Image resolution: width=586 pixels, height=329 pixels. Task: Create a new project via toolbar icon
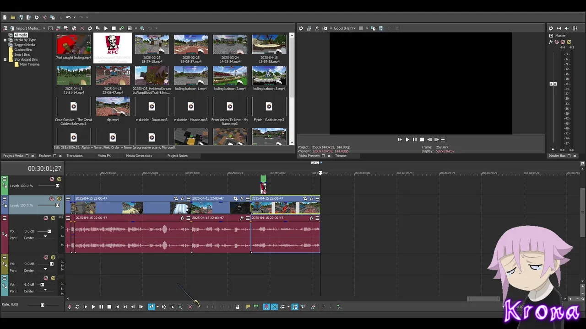pyautogui.click(x=5, y=17)
